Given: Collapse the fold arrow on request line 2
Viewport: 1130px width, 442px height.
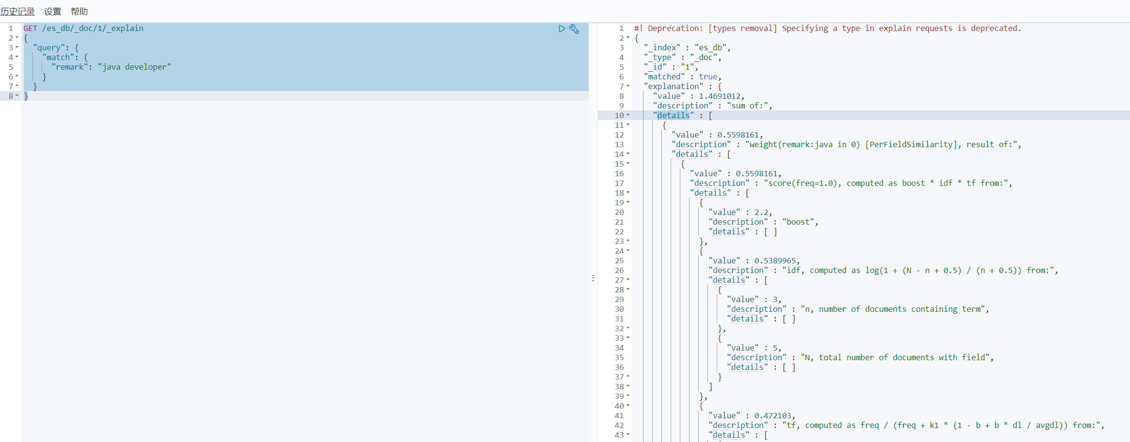Looking at the screenshot, I should [x=17, y=38].
